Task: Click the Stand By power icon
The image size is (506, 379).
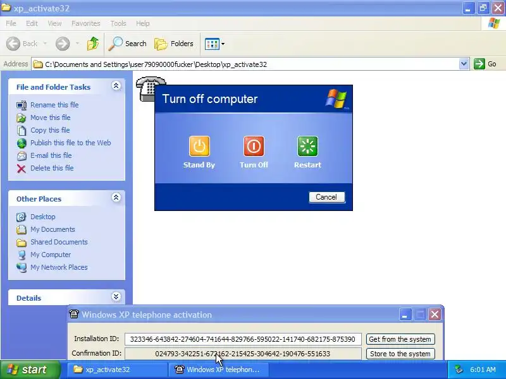Action: pyautogui.click(x=199, y=147)
